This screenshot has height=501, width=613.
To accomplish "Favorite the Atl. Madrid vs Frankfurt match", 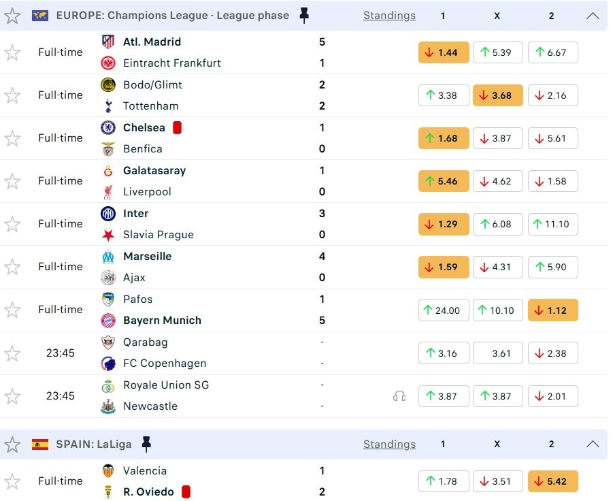I will [12, 52].
